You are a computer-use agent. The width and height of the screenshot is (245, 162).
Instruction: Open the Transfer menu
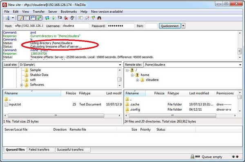coord(39,12)
